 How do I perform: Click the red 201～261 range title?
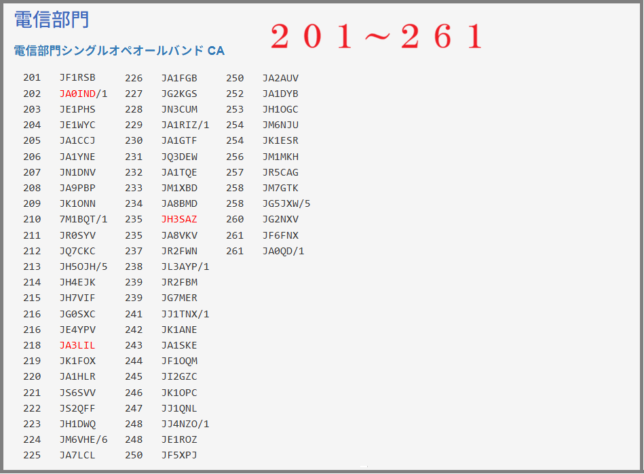click(375, 37)
